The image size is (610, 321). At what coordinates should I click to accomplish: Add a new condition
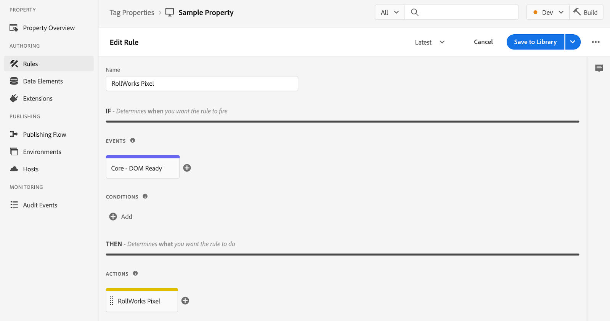[x=120, y=217]
